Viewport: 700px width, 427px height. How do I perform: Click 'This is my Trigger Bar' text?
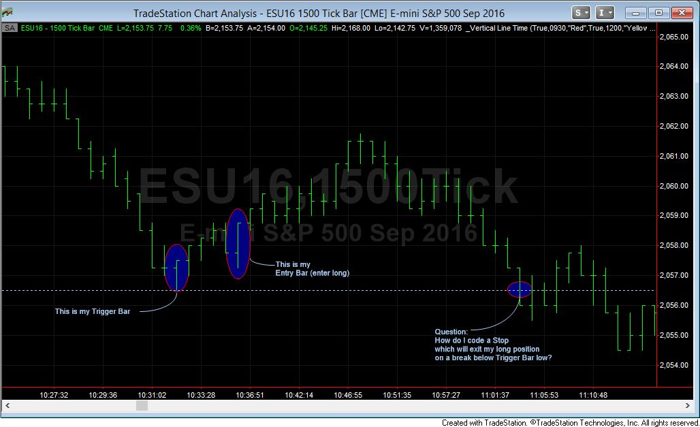point(93,311)
